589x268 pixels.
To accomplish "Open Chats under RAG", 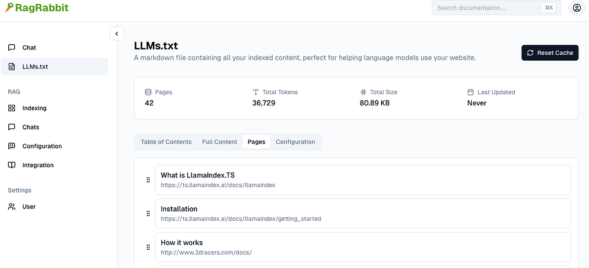I will click(54, 127).
